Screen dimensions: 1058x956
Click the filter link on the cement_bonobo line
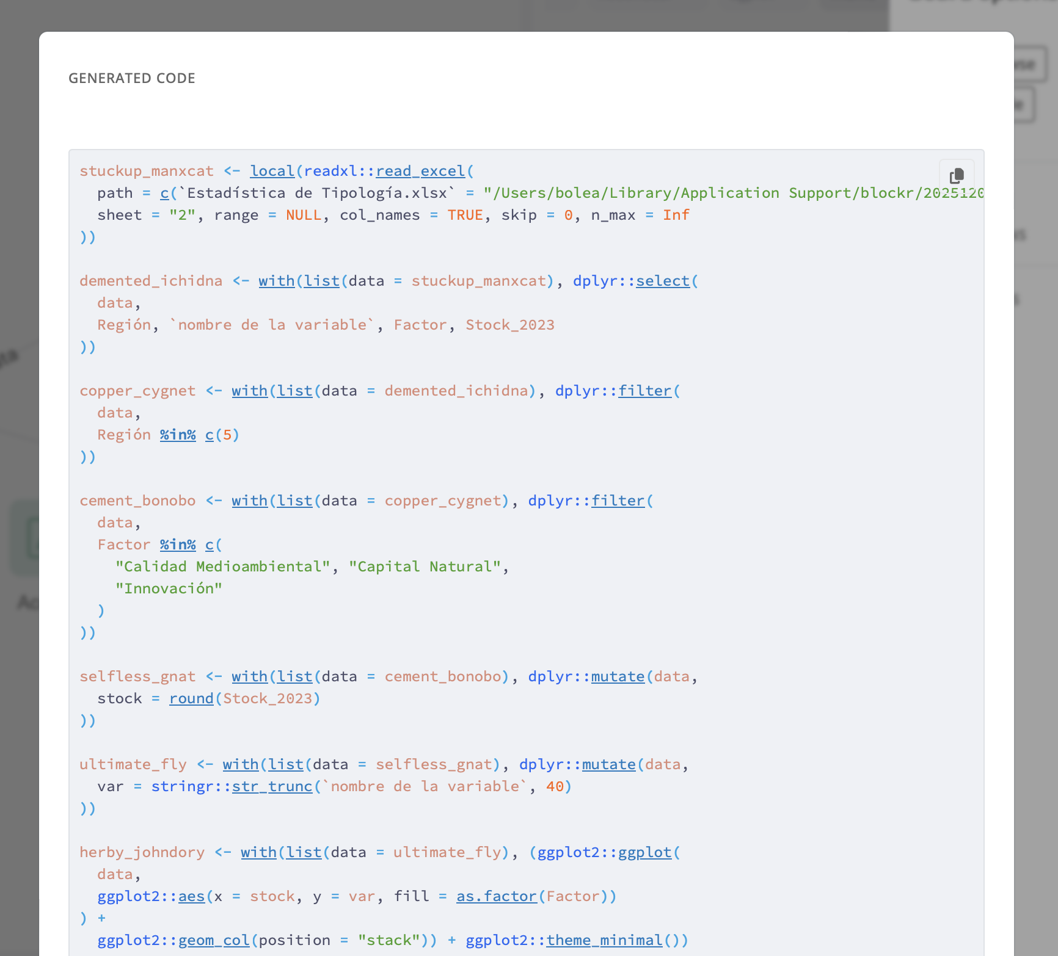coord(618,501)
